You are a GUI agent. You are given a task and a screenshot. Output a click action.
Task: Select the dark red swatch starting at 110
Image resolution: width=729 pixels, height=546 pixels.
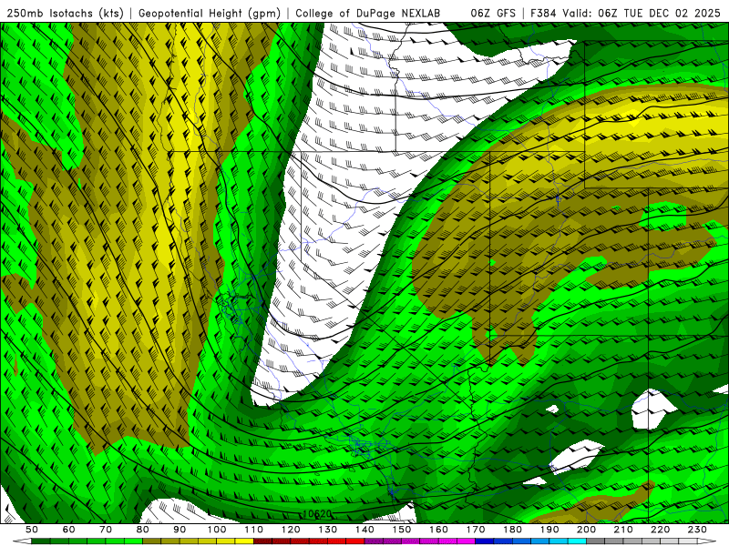pos(262,541)
